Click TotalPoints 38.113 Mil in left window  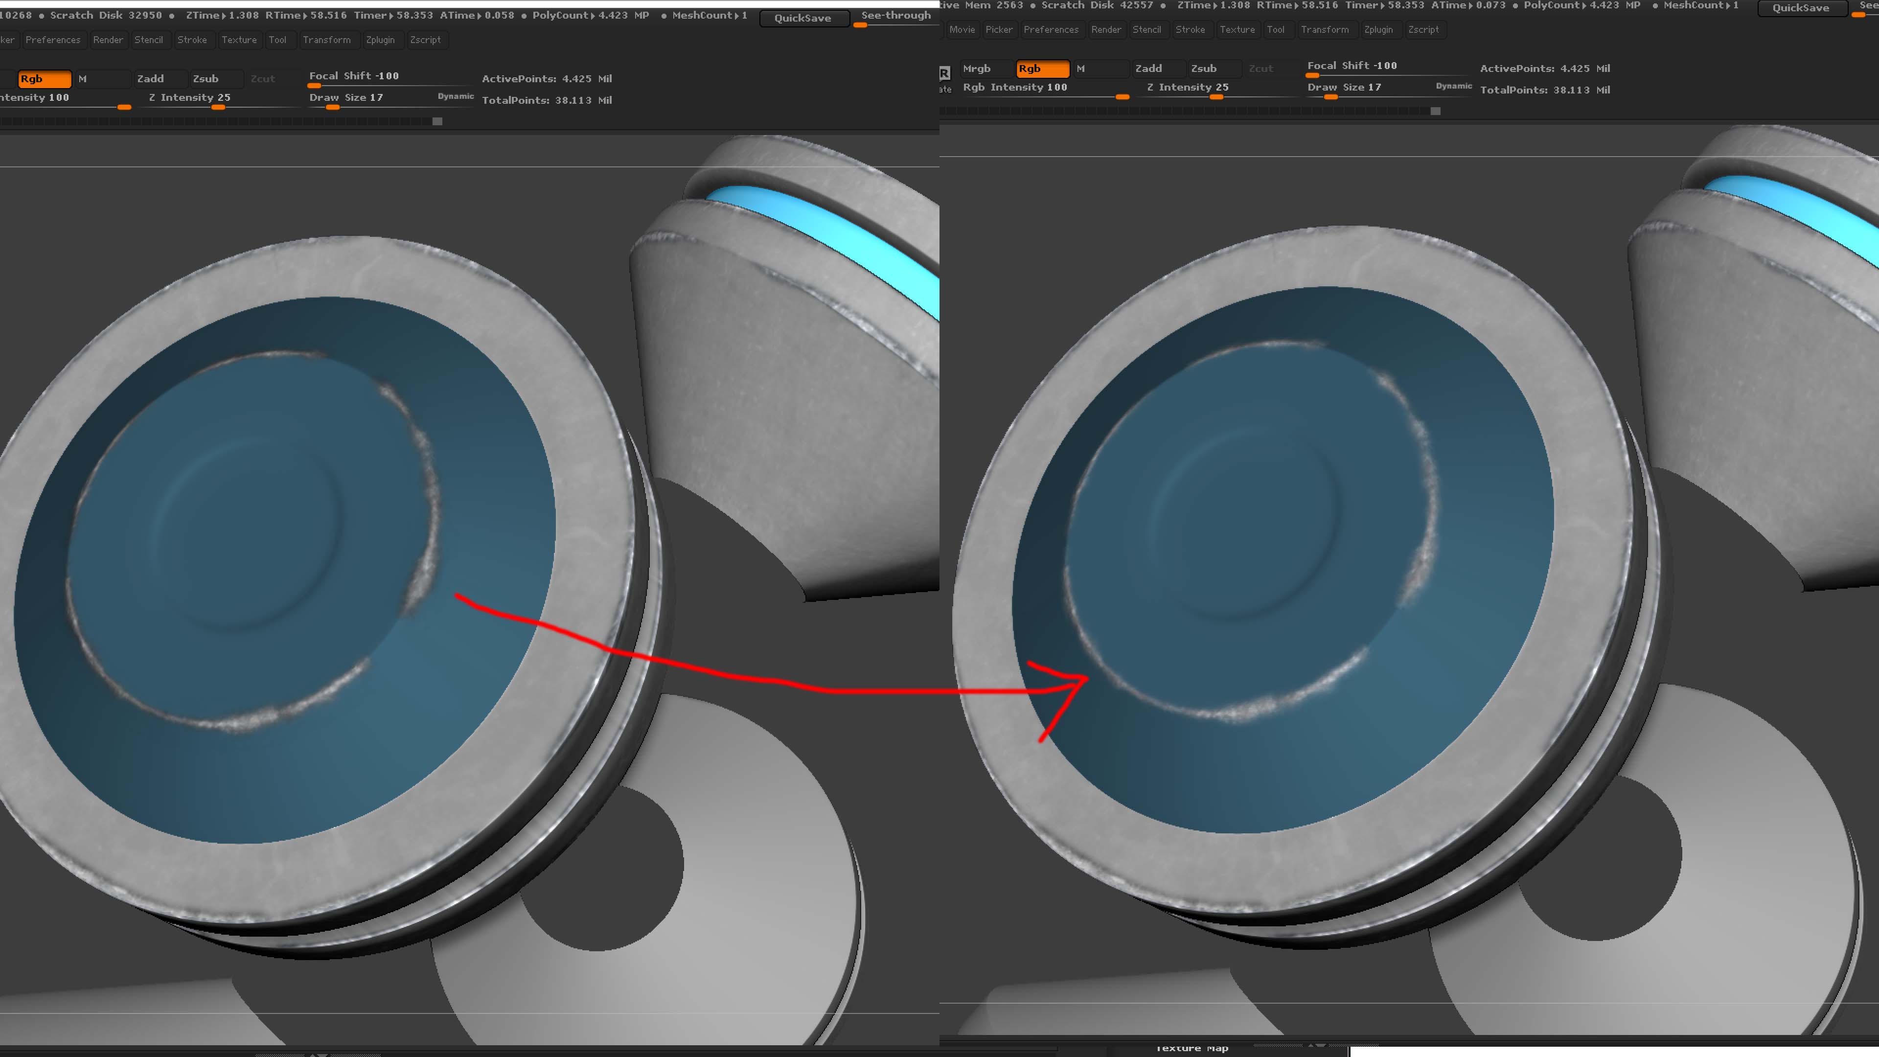547,101
